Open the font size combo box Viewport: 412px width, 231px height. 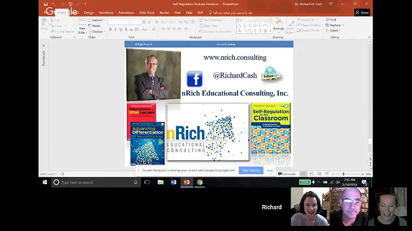[x=136, y=22]
